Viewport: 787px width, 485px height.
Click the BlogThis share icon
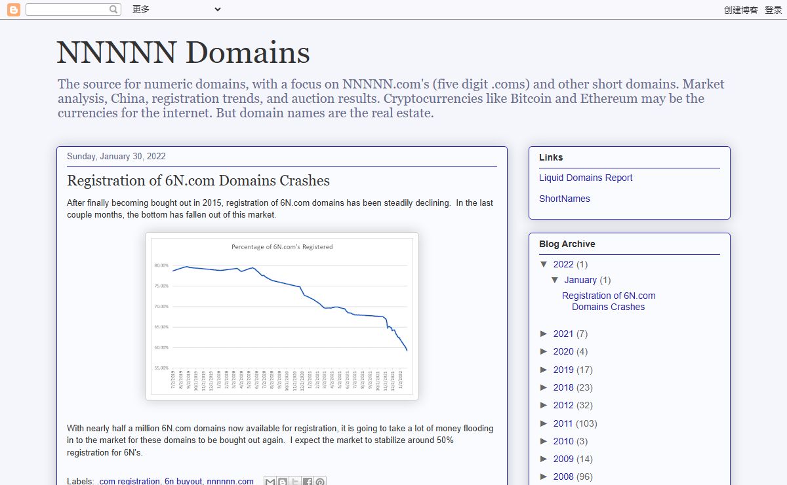pyautogui.click(x=282, y=482)
